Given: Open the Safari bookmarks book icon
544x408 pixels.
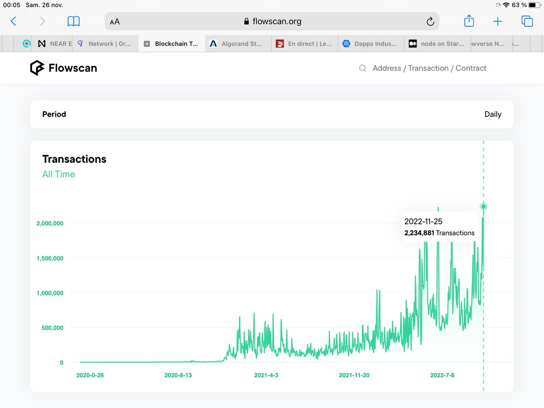Looking at the screenshot, I should 73,21.
